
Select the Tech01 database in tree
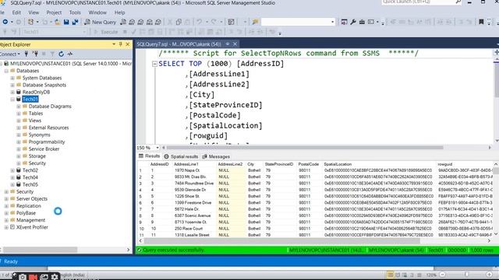coord(30,99)
